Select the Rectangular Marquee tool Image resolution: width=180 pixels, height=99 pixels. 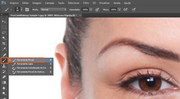(4, 27)
